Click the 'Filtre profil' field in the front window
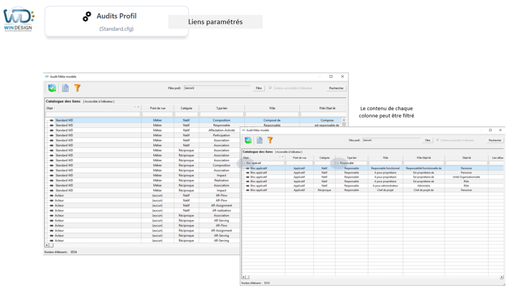The width and height of the screenshot is (510, 288). (391, 140)
